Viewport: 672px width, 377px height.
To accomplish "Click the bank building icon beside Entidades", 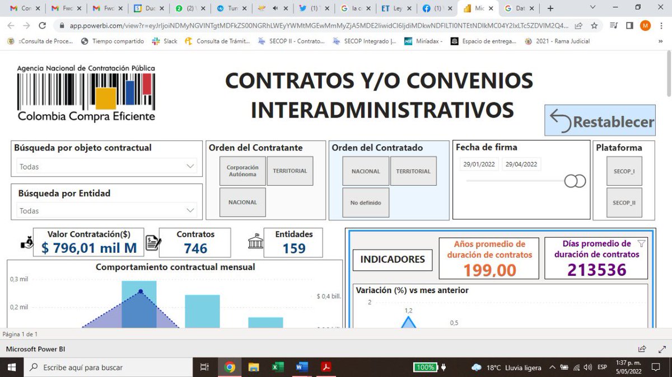I will tap(255, 242).
